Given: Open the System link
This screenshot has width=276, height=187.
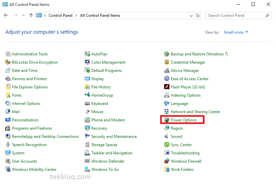Looking at the screenshot, I should 18,153.
